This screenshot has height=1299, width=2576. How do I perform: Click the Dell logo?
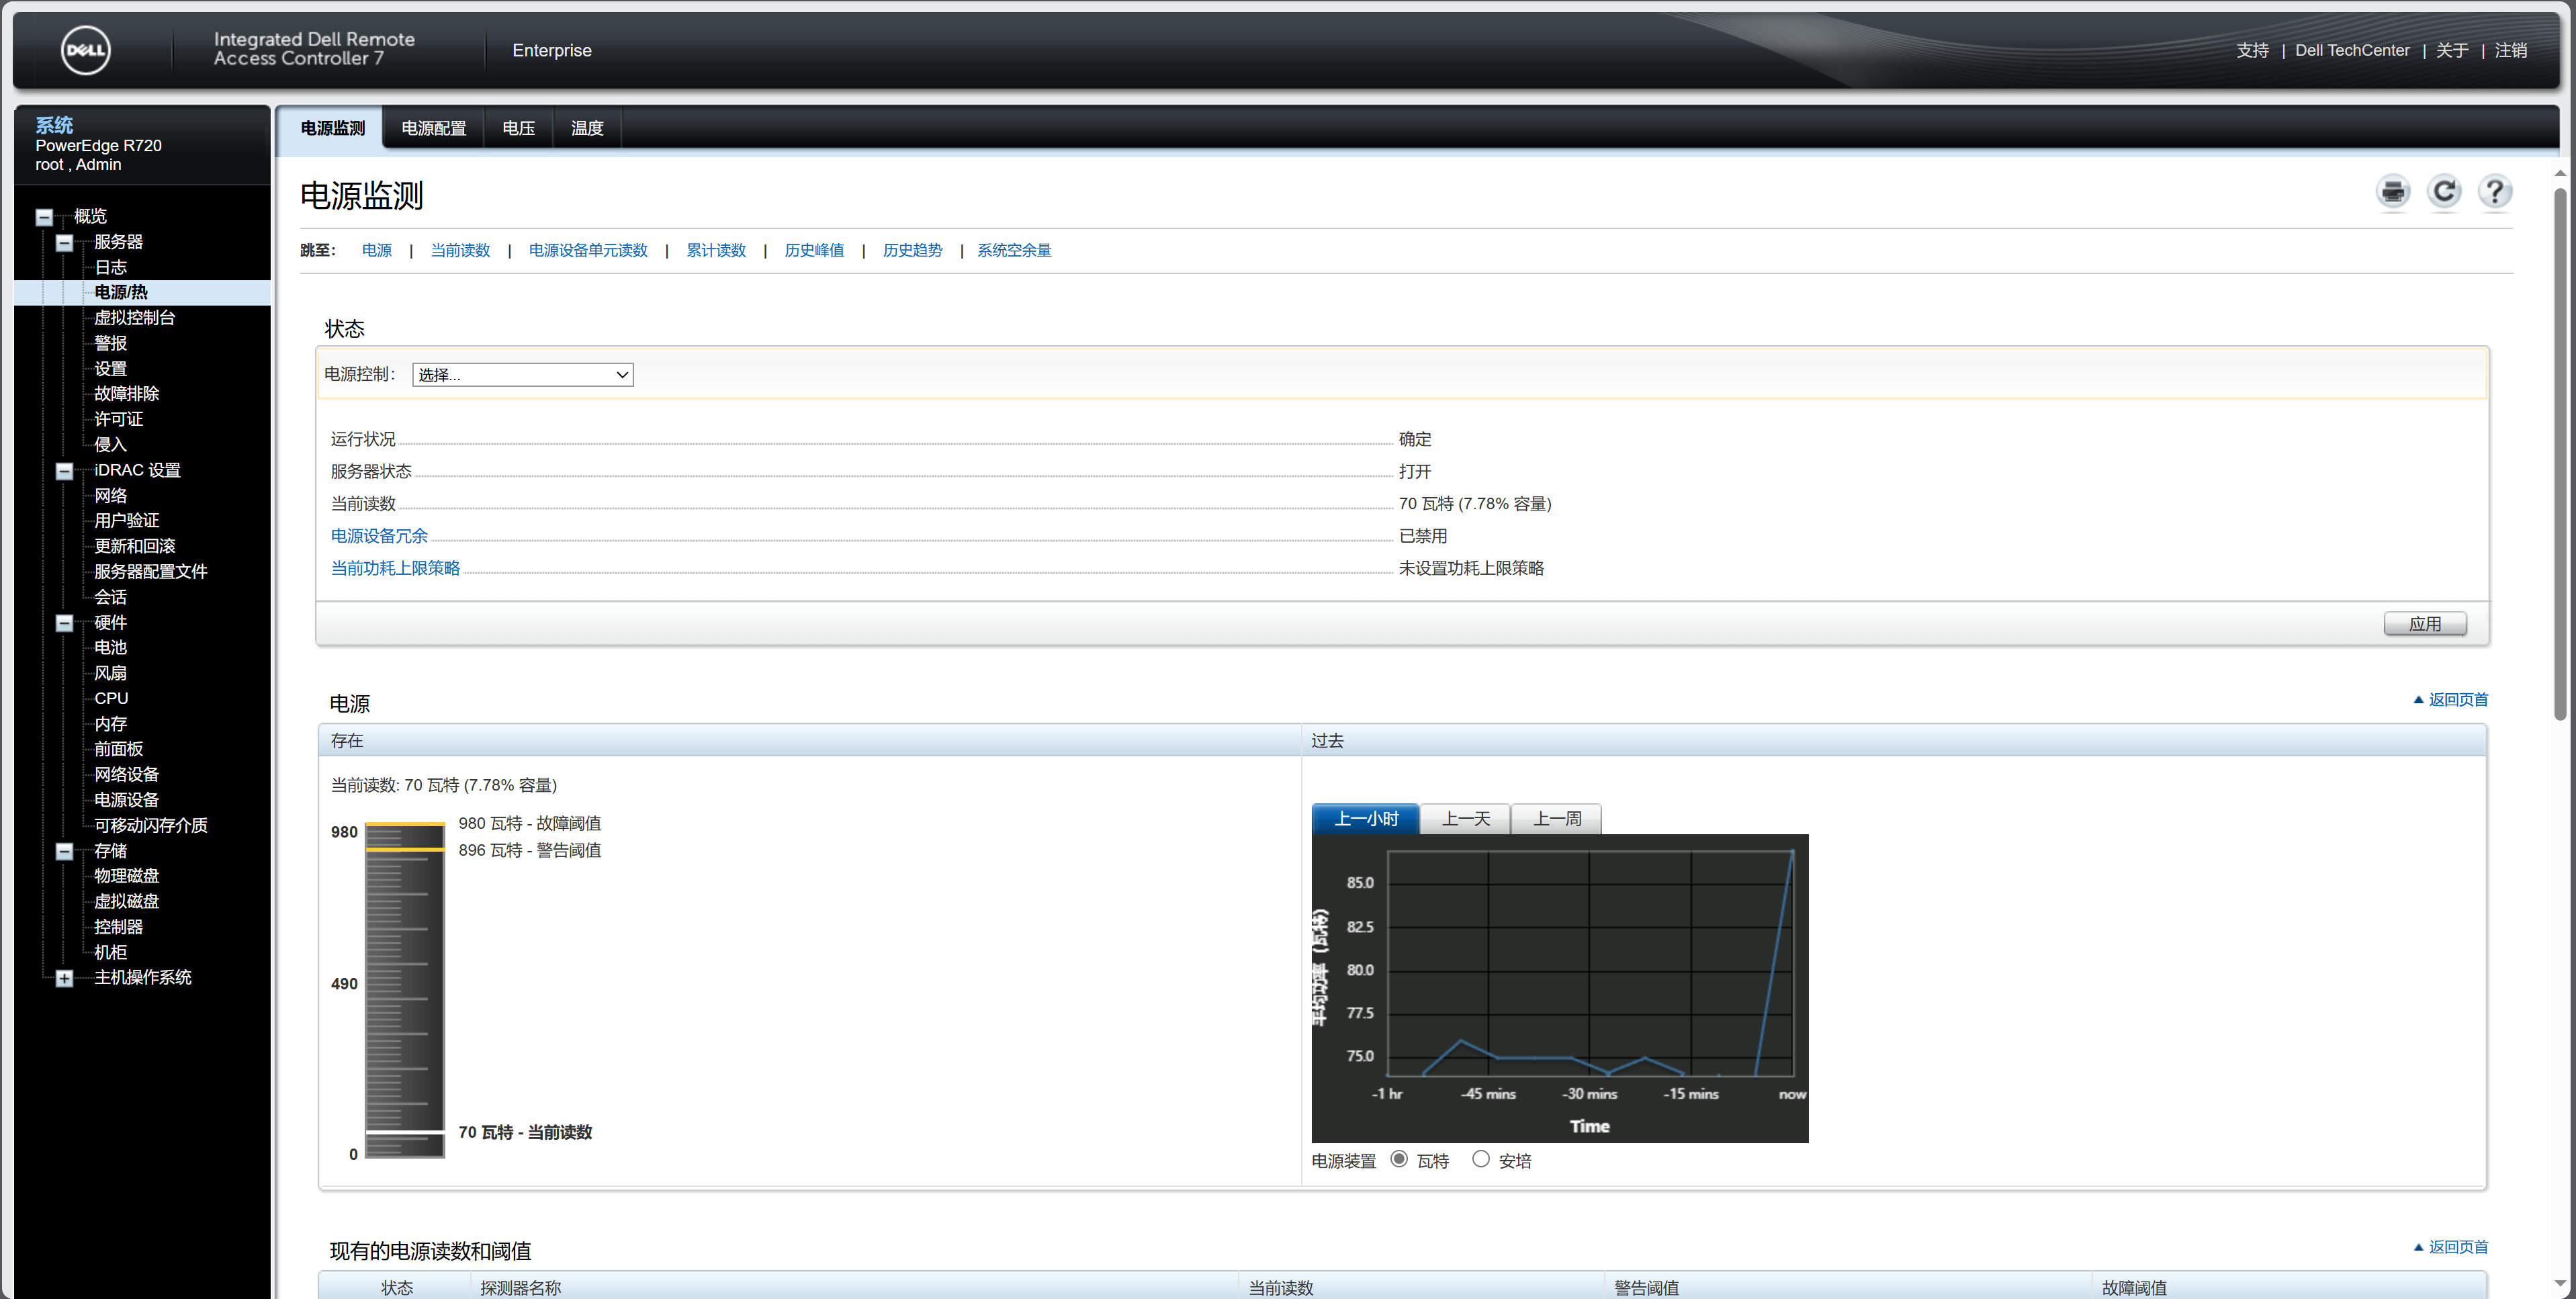[x=86, y=50]
